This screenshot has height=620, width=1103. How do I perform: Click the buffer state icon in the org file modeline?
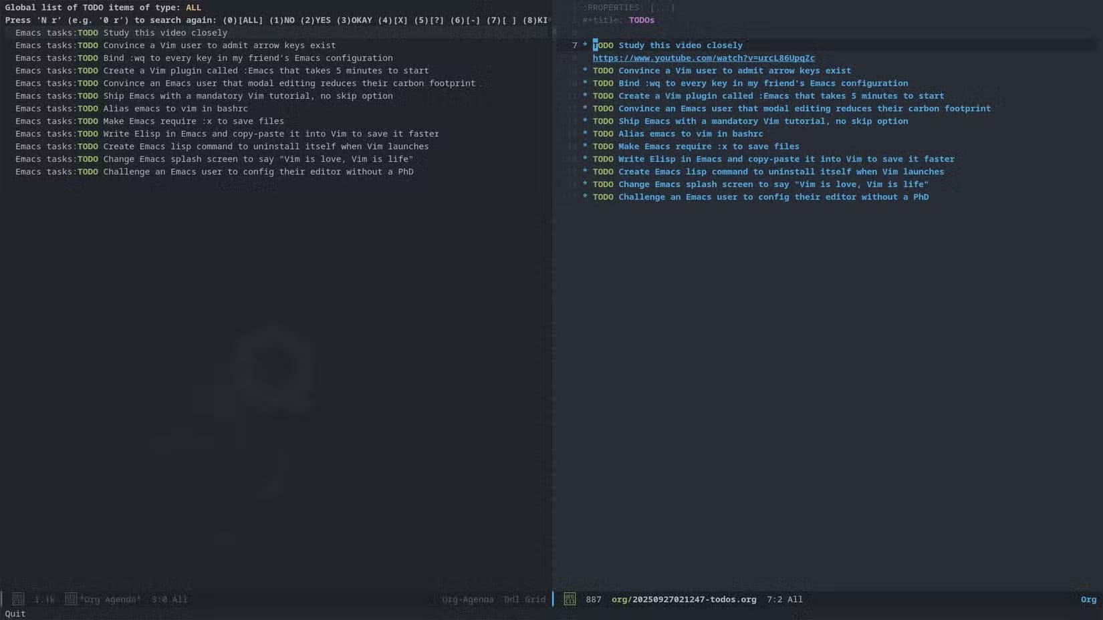tap(570, 599)
